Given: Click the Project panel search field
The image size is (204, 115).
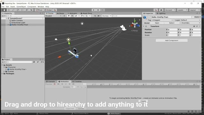Looking at the screenshot, I should (19, 62).
